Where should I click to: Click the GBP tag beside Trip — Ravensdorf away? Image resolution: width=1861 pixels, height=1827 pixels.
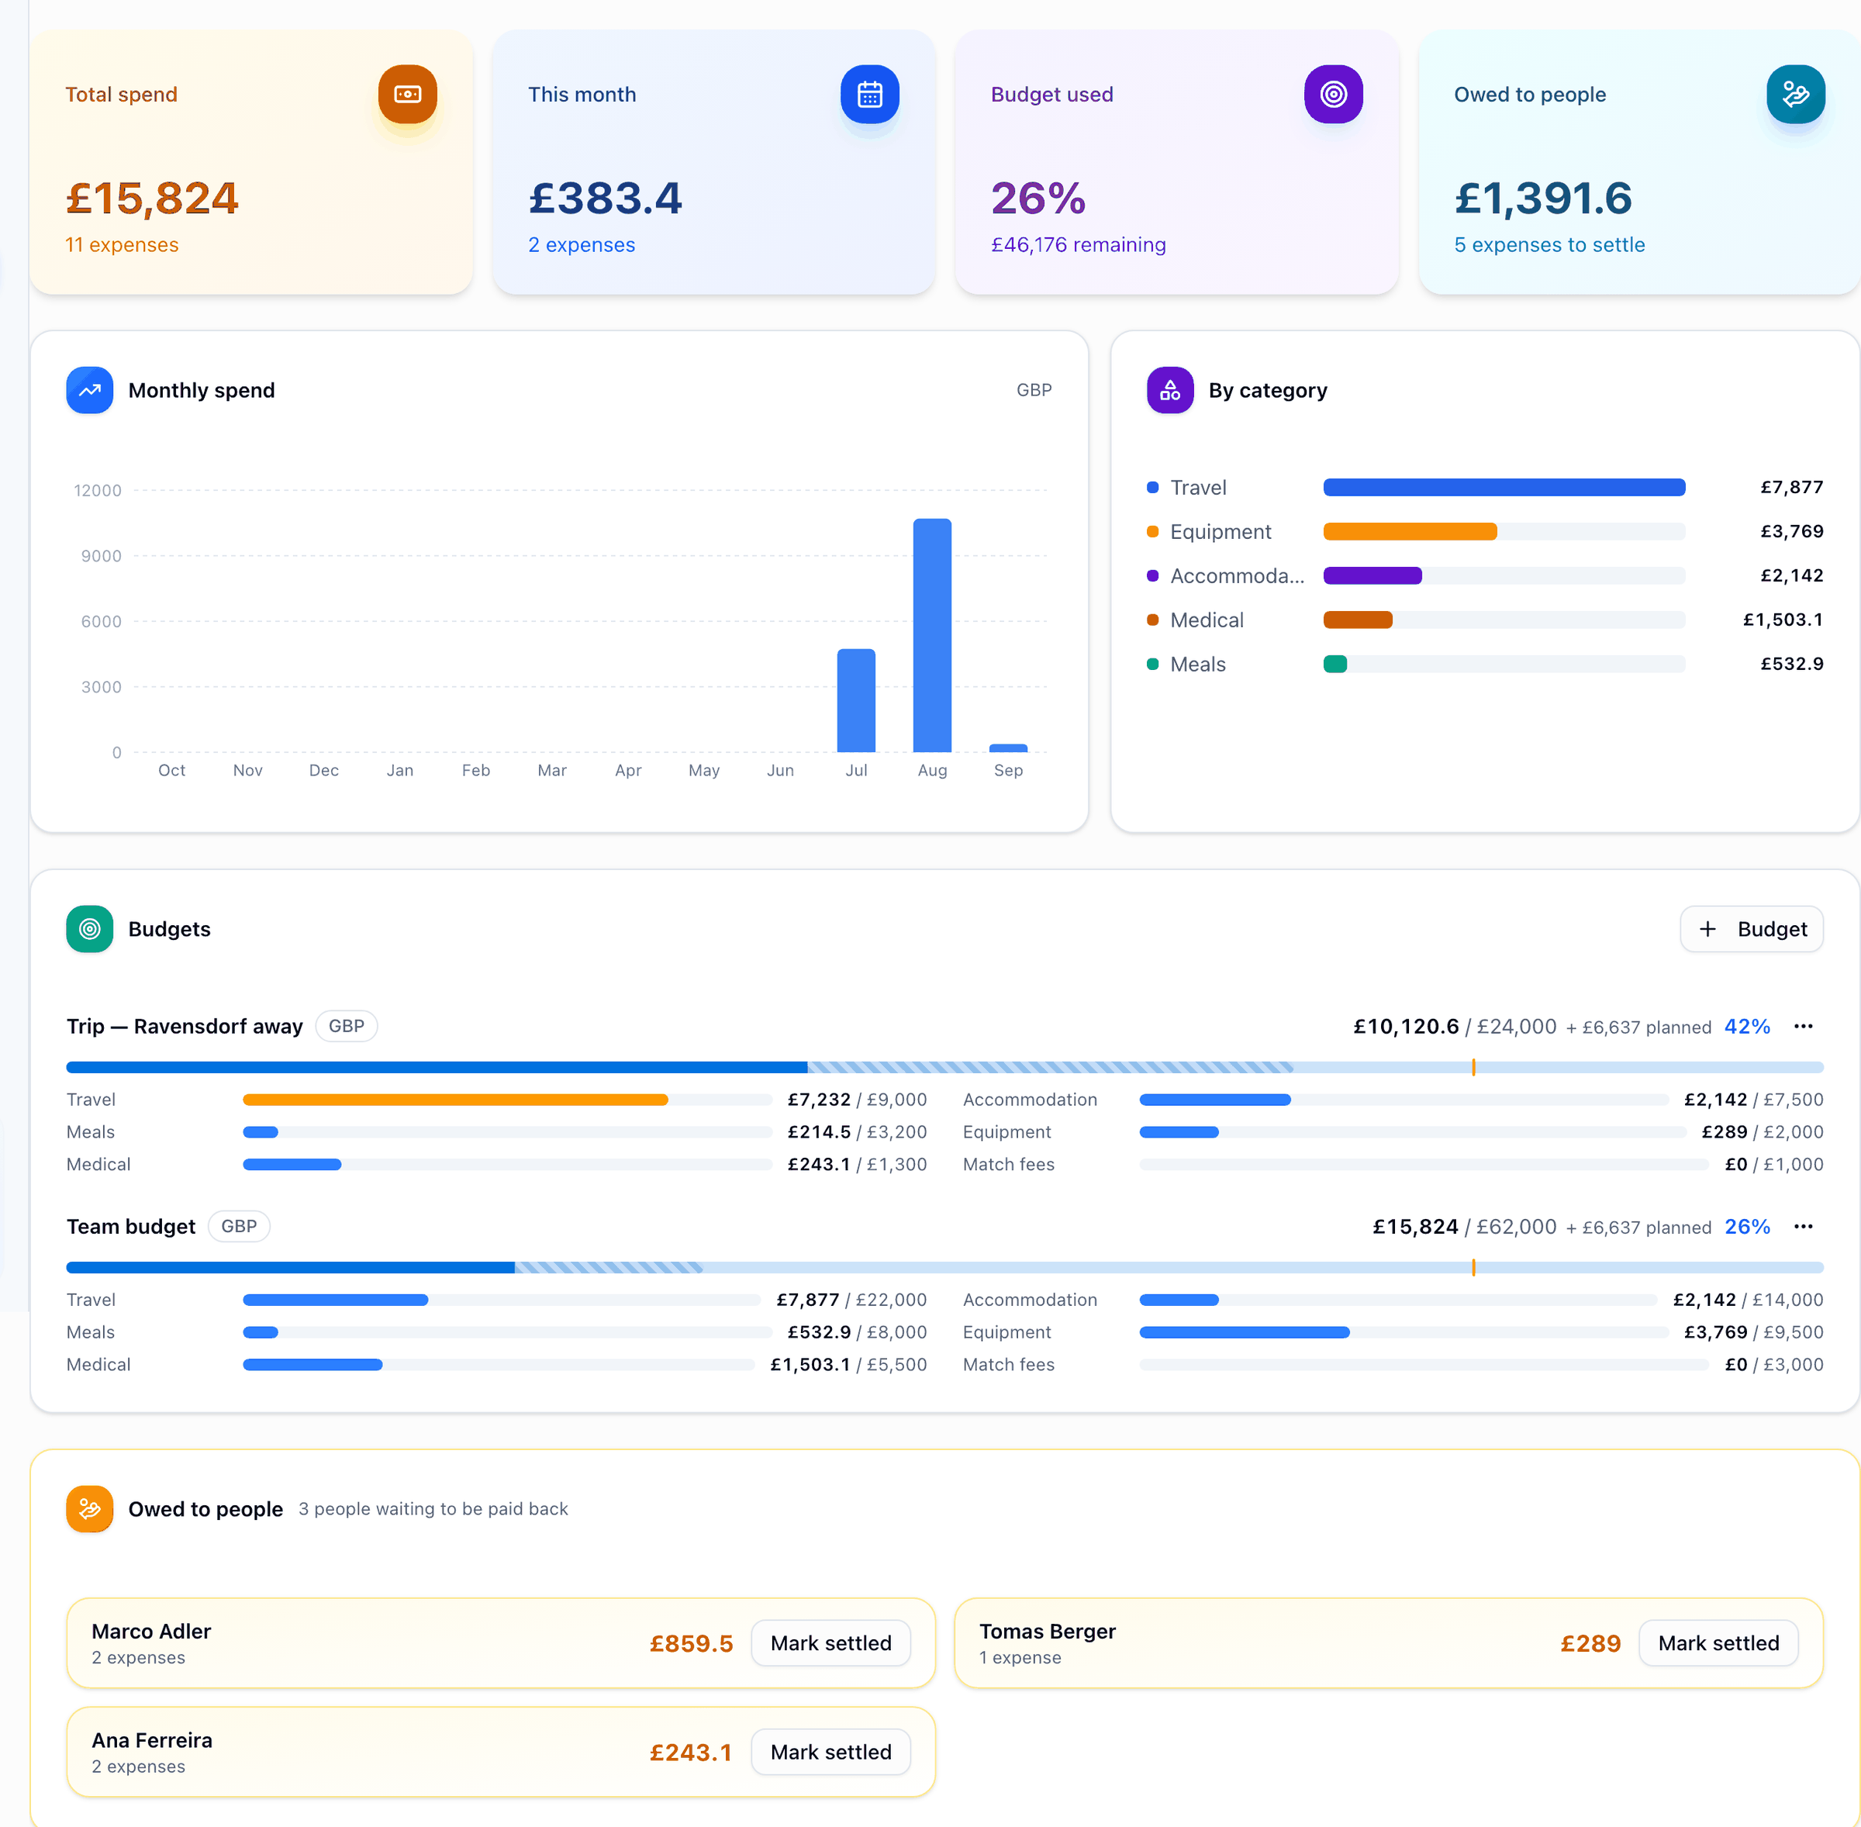(x=347, y=1027)
